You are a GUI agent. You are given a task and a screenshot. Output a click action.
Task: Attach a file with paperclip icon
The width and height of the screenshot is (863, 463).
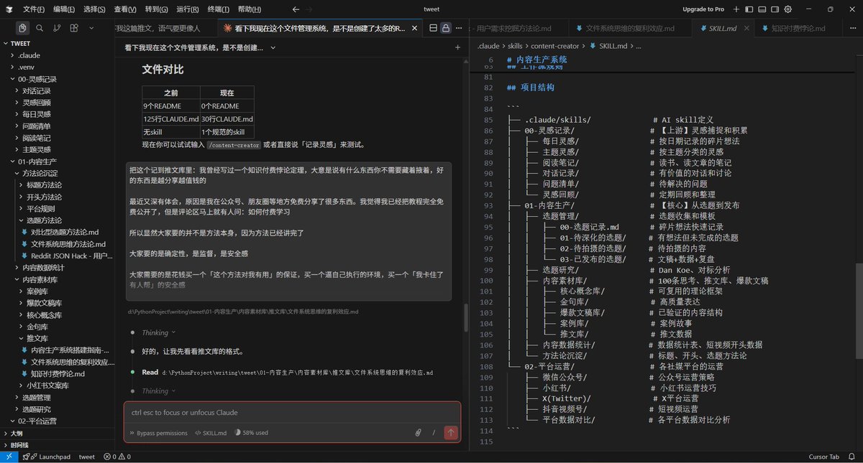(418, 432)
